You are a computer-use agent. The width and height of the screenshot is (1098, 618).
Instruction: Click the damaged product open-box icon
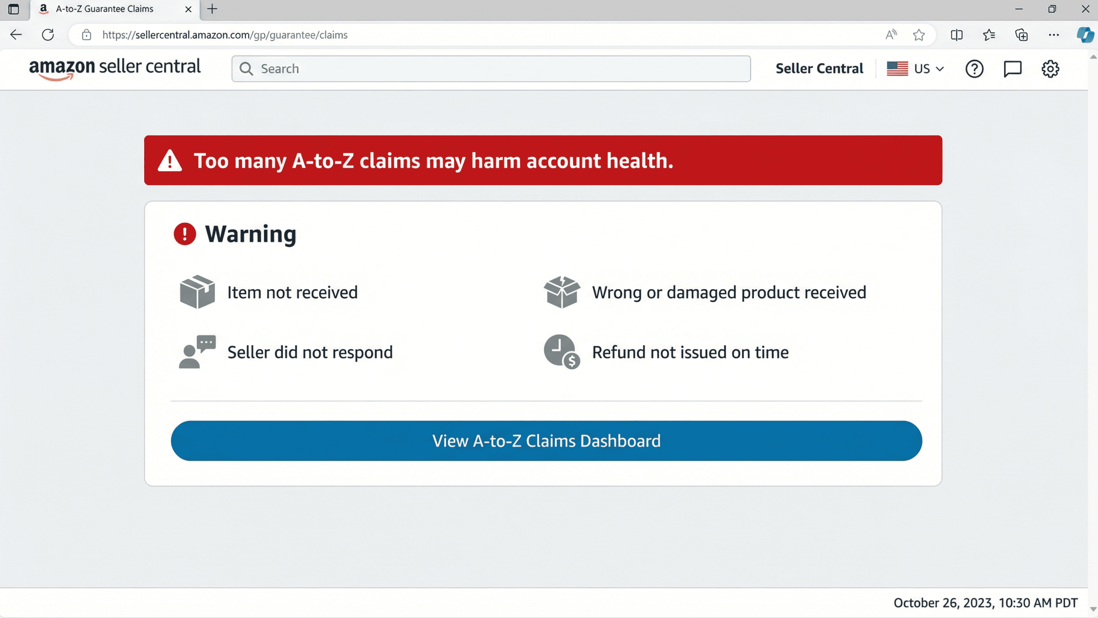click(x=562, y=292)
